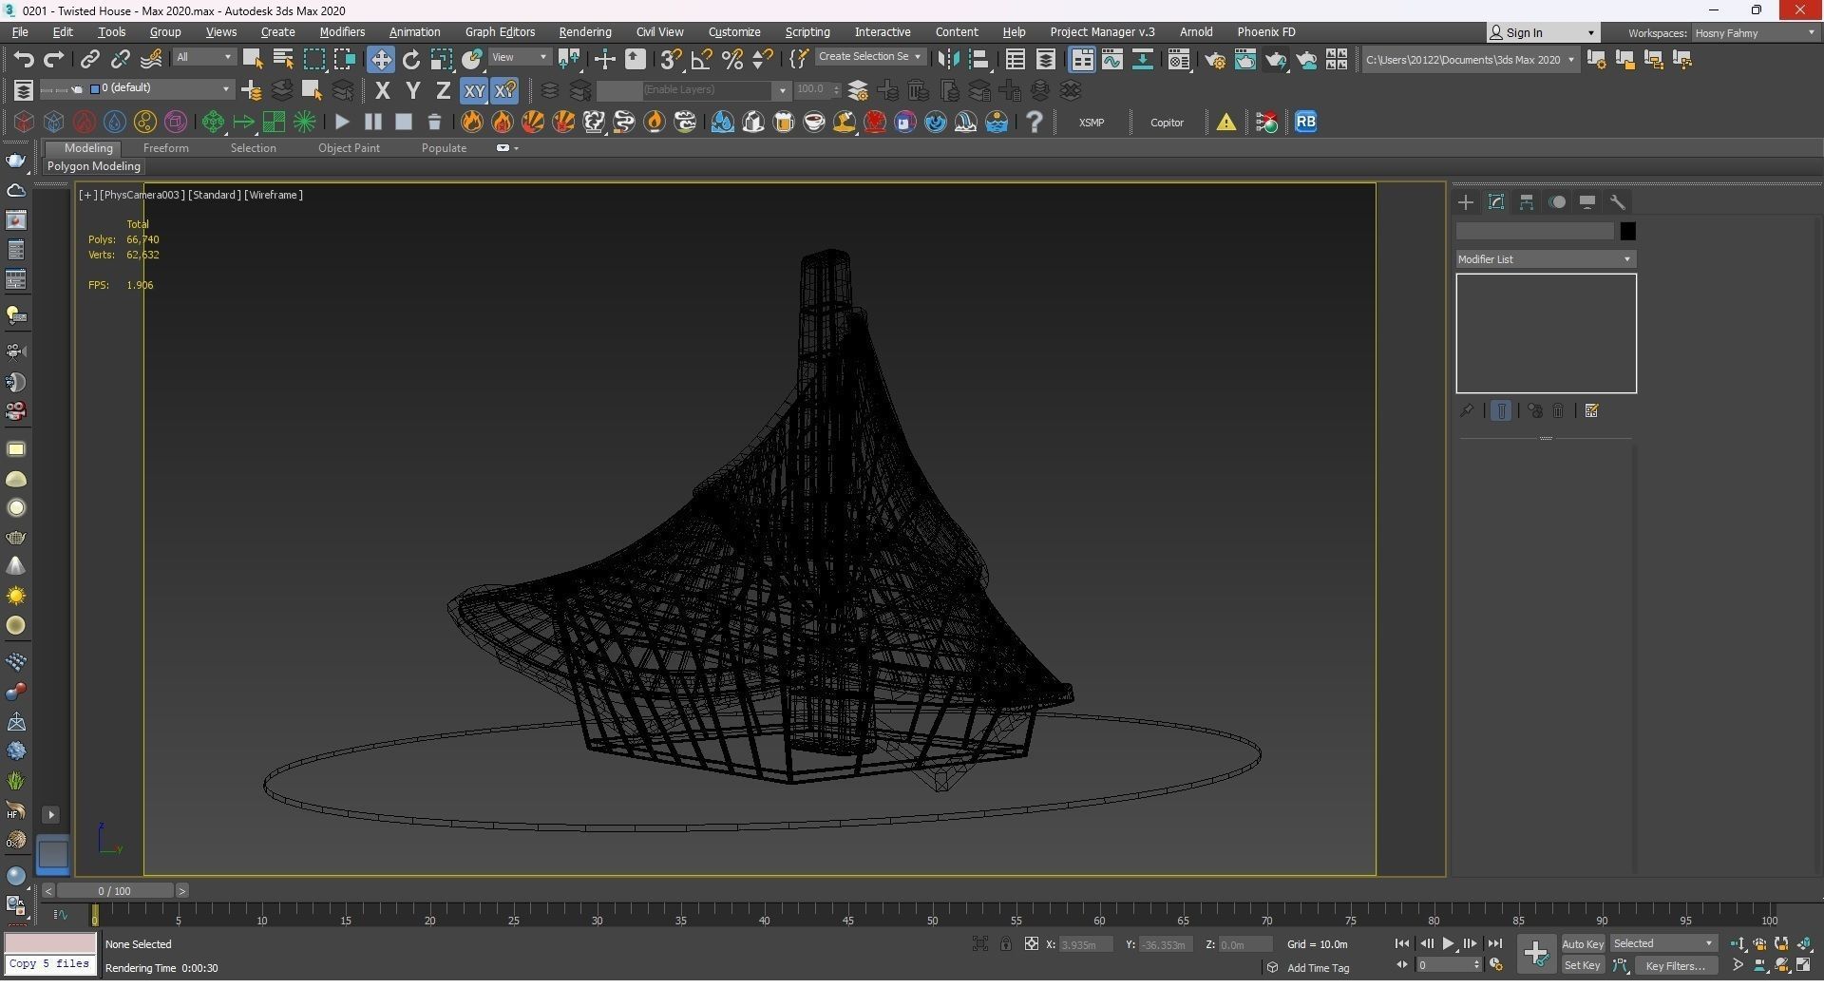Click the Redo arrow icon

(x=54, y=59)
